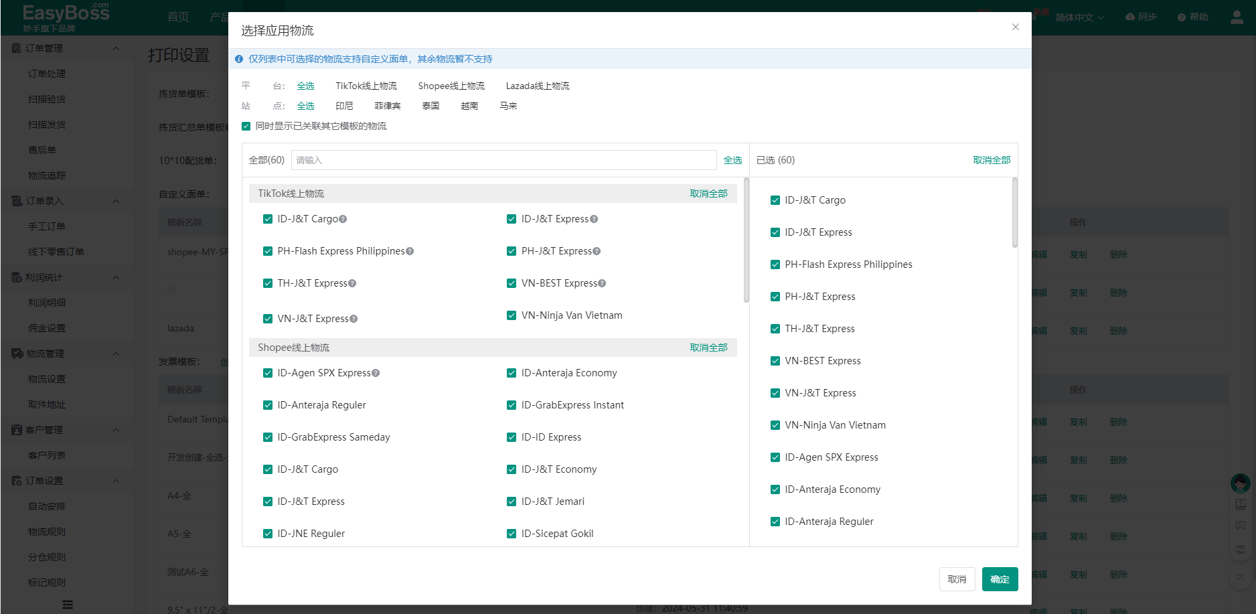Click the order management sidebar icon
Viewport: 1256px width, 614px height.
[17, 48]
